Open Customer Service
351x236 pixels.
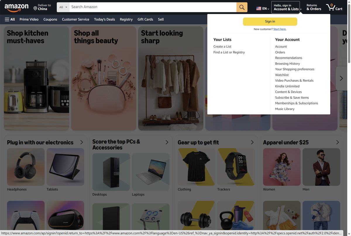(x=75, y=19)
